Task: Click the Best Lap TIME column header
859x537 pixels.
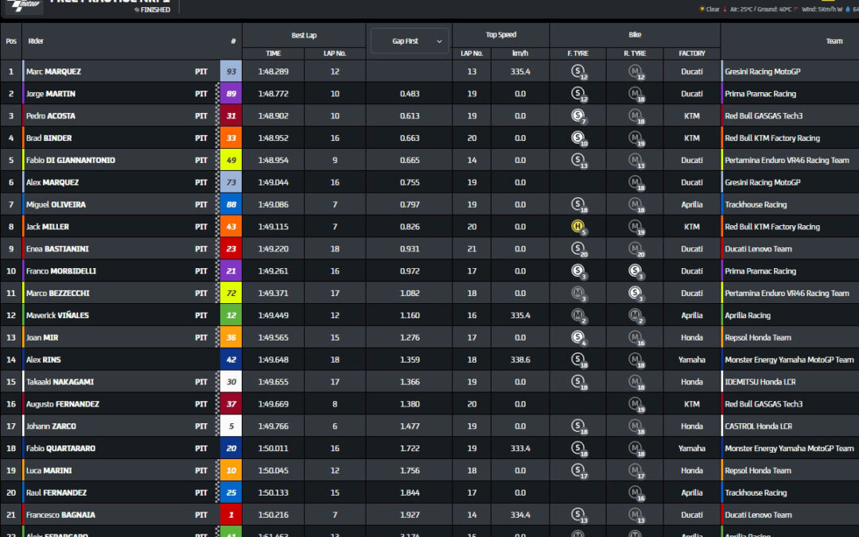Action: (274, 53)
